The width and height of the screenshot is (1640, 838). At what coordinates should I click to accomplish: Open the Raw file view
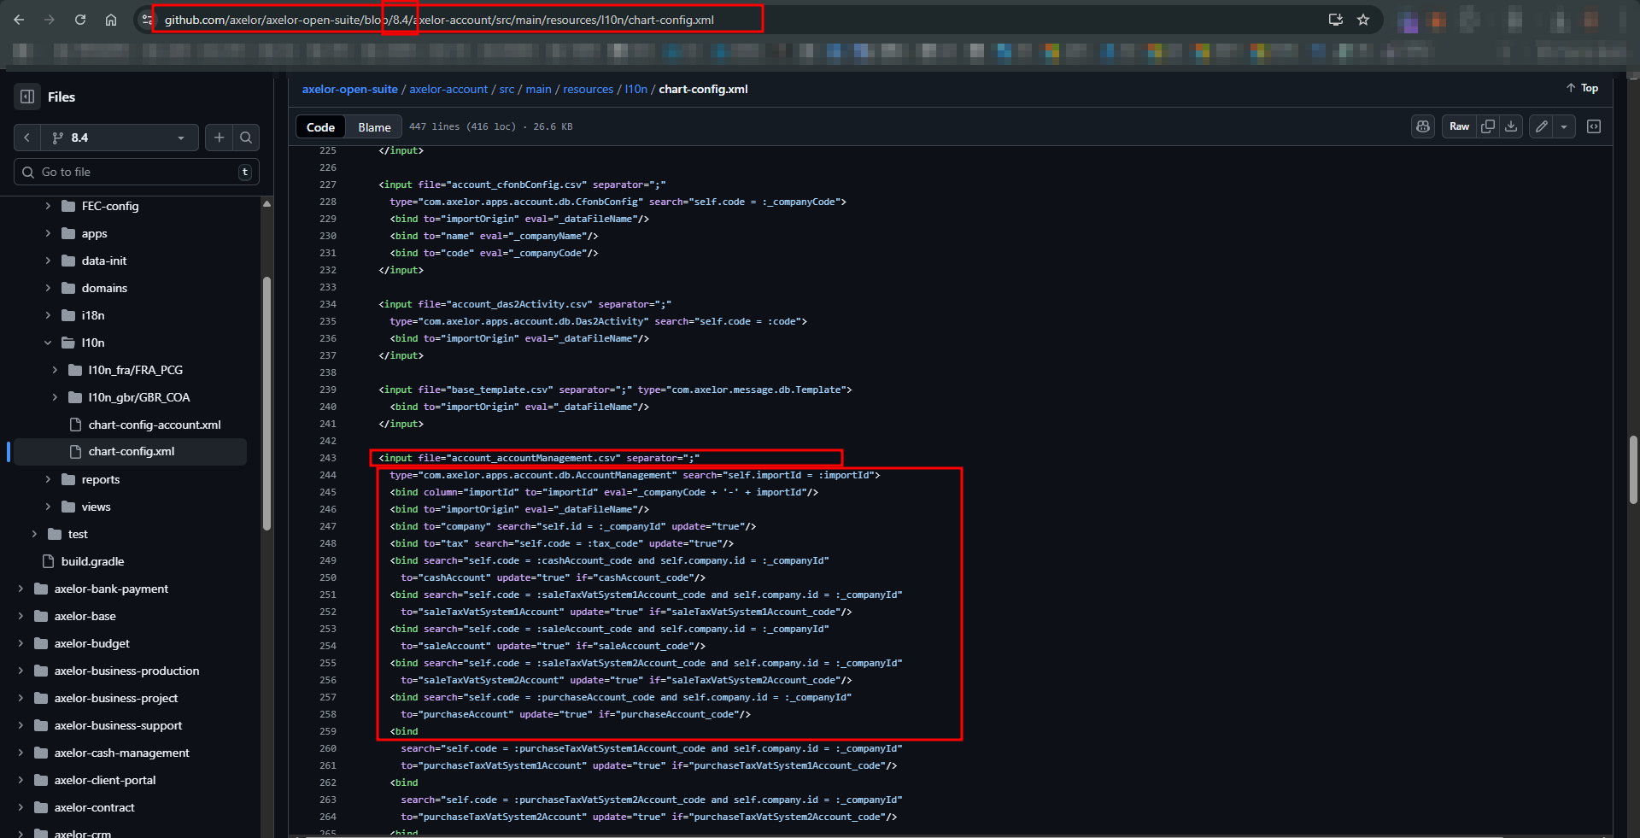(1459, 126)
